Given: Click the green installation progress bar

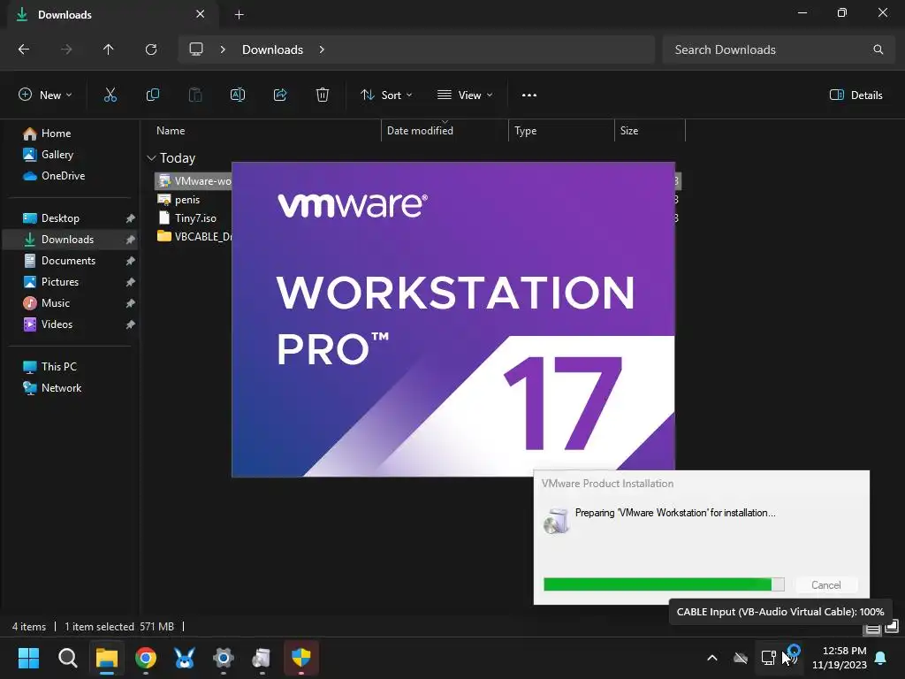Looking at the screenshot, I should pos(664,584).
